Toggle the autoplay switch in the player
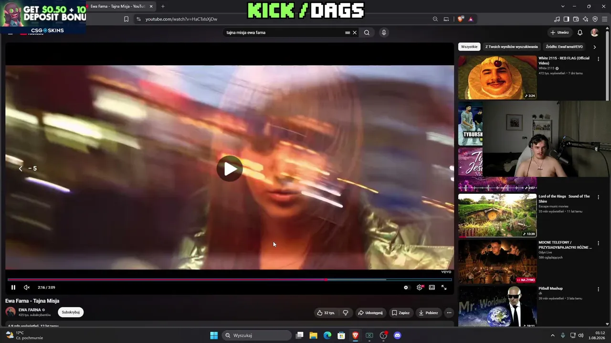 pyautogui.click(x=406, y=287)
